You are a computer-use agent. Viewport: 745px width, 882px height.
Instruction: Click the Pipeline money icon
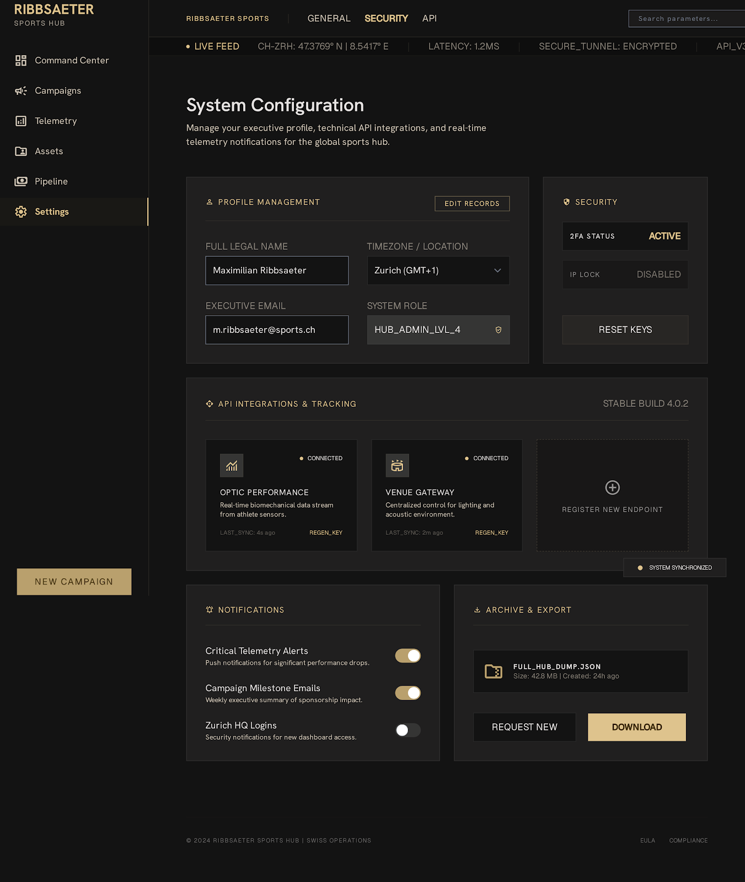[x=21, y=181]
